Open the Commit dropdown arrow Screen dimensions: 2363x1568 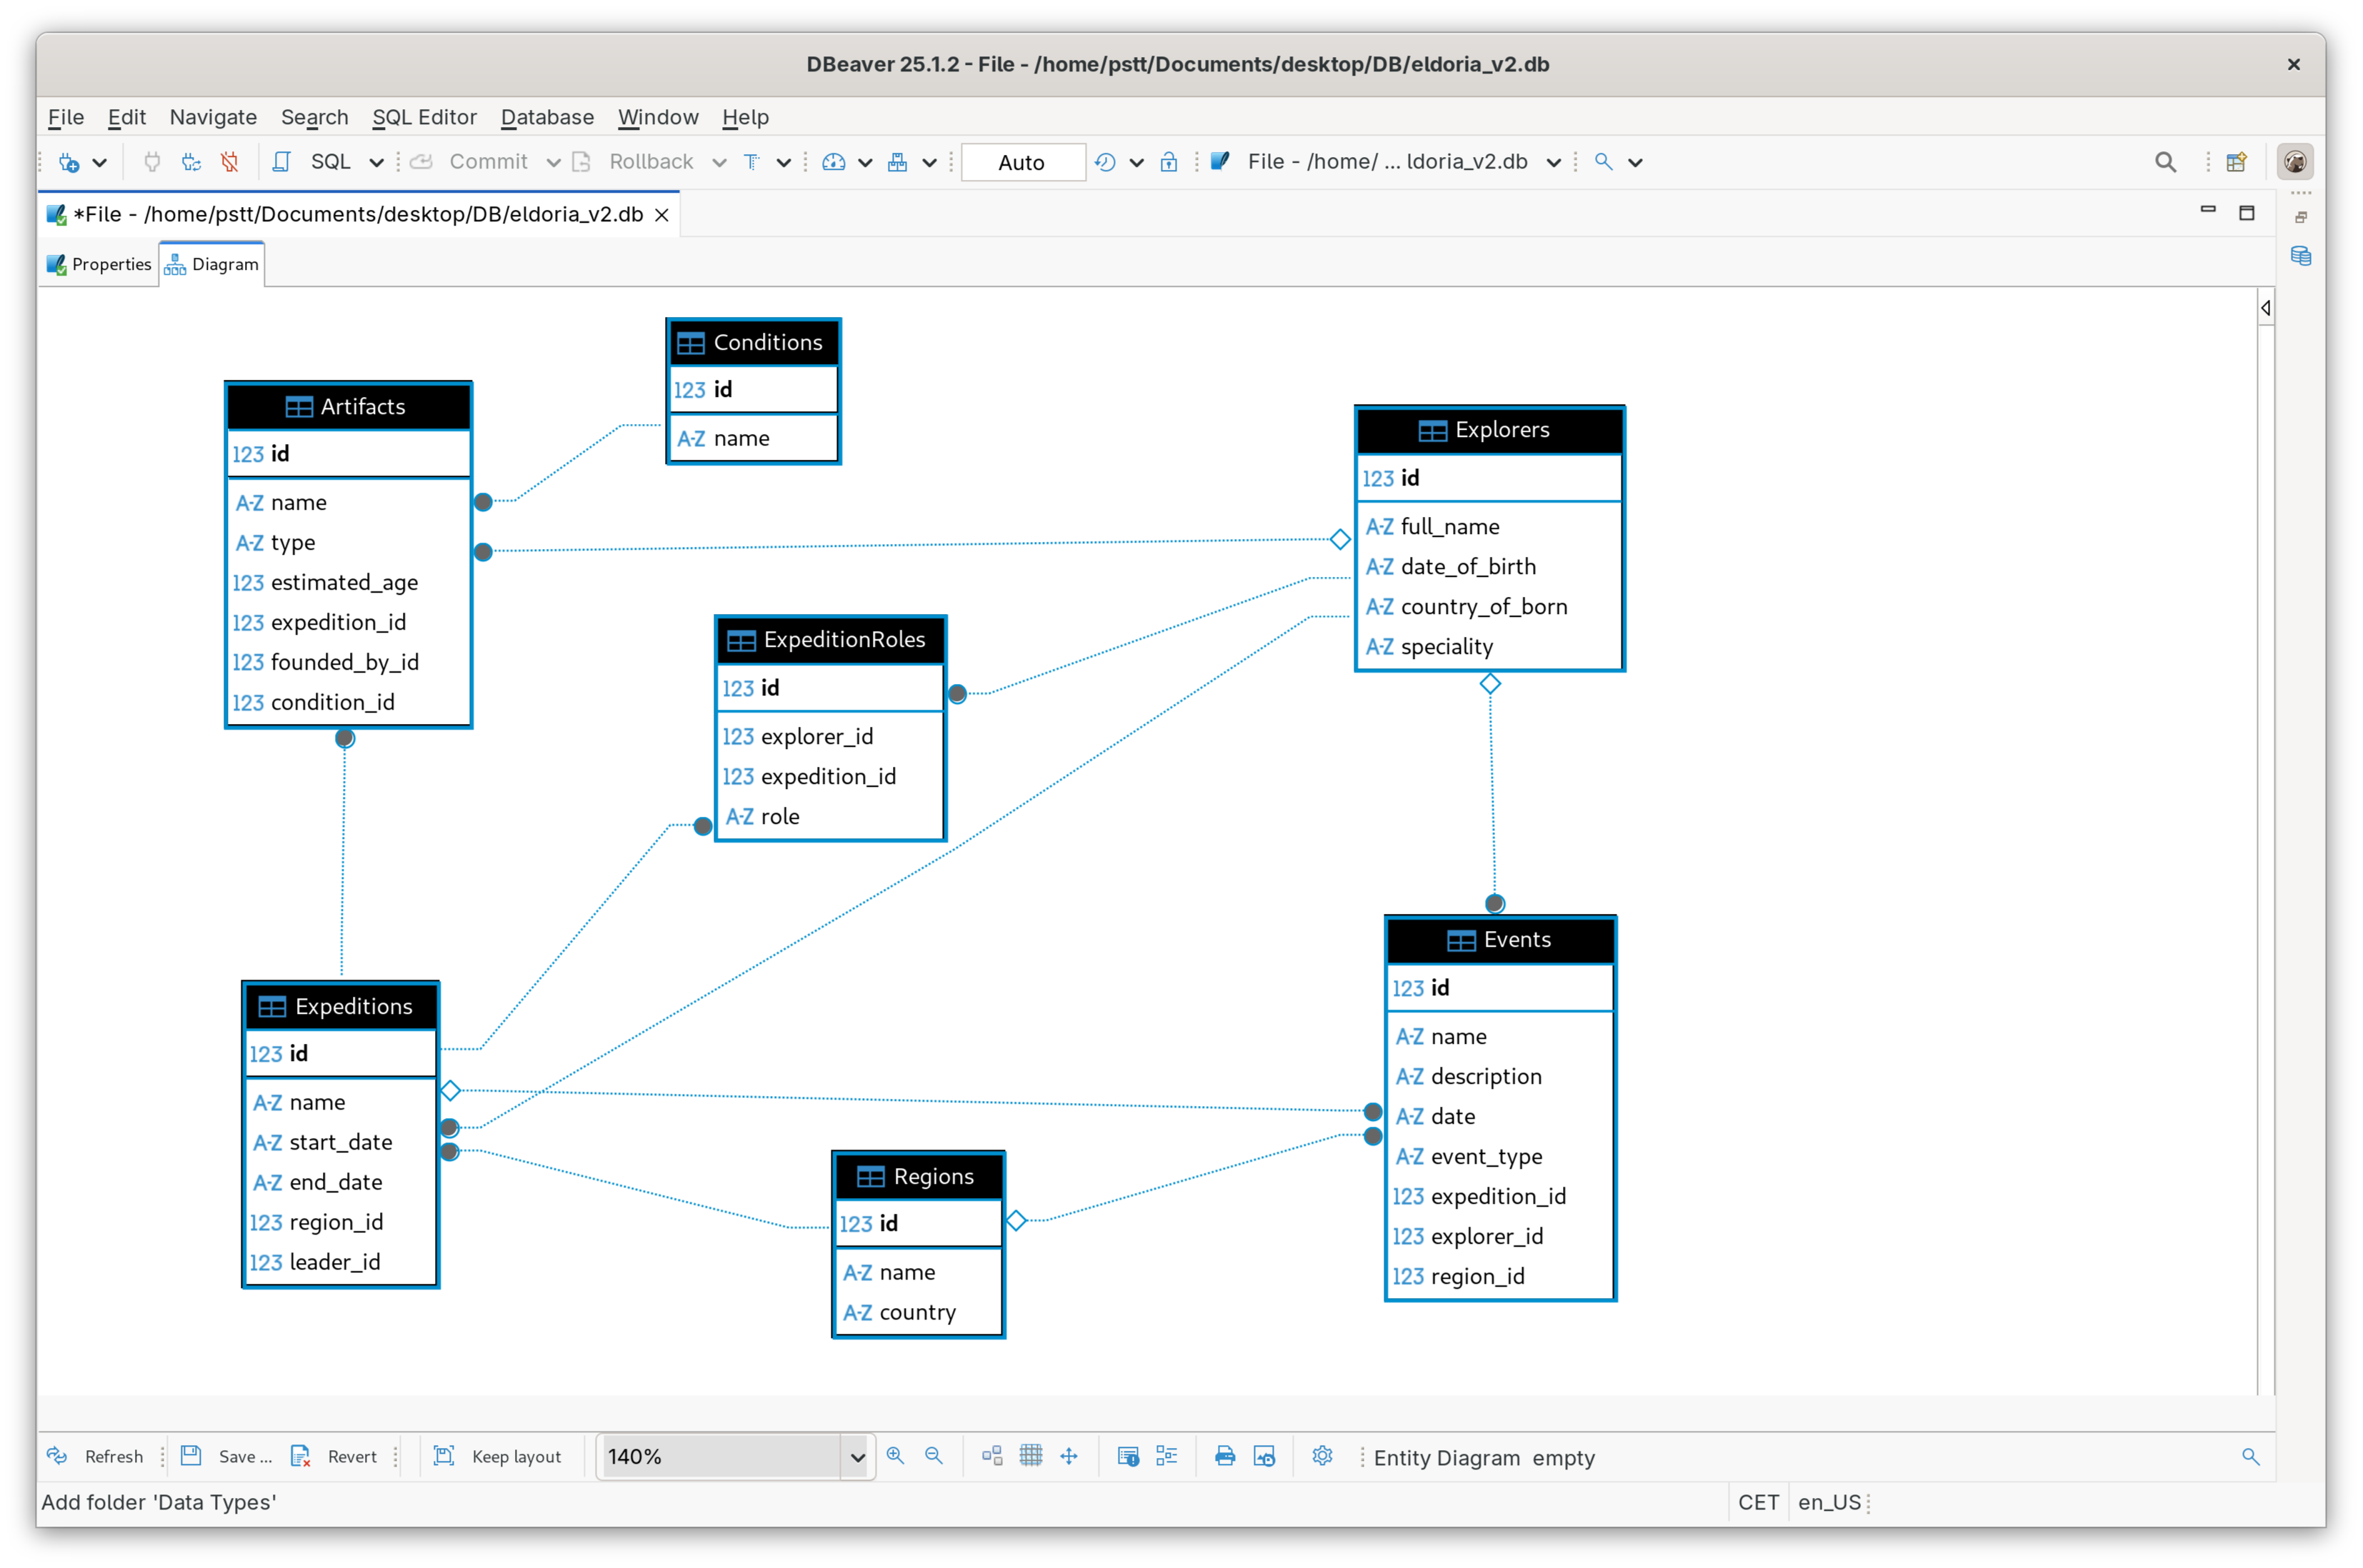click(552, 162)
